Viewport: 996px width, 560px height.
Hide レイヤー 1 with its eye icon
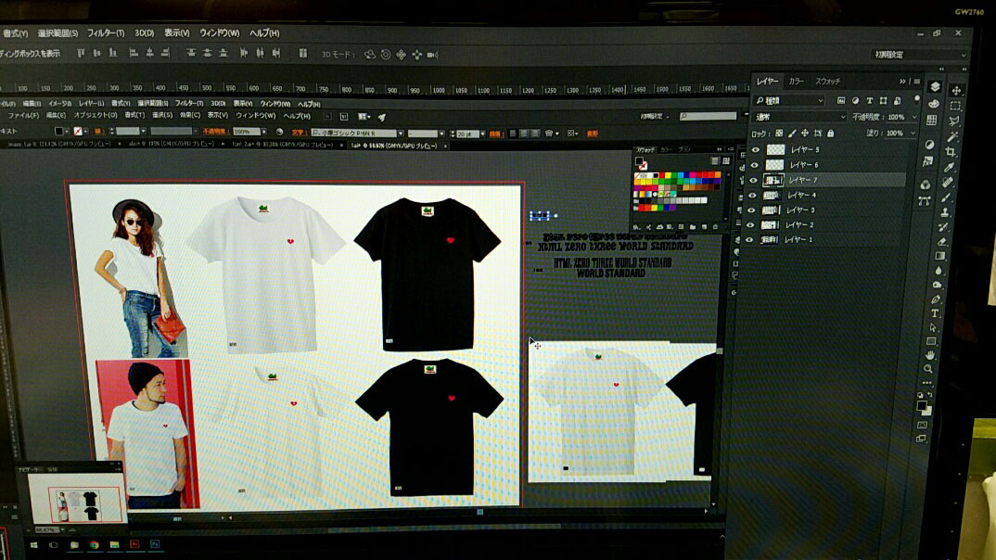[749, 239]
